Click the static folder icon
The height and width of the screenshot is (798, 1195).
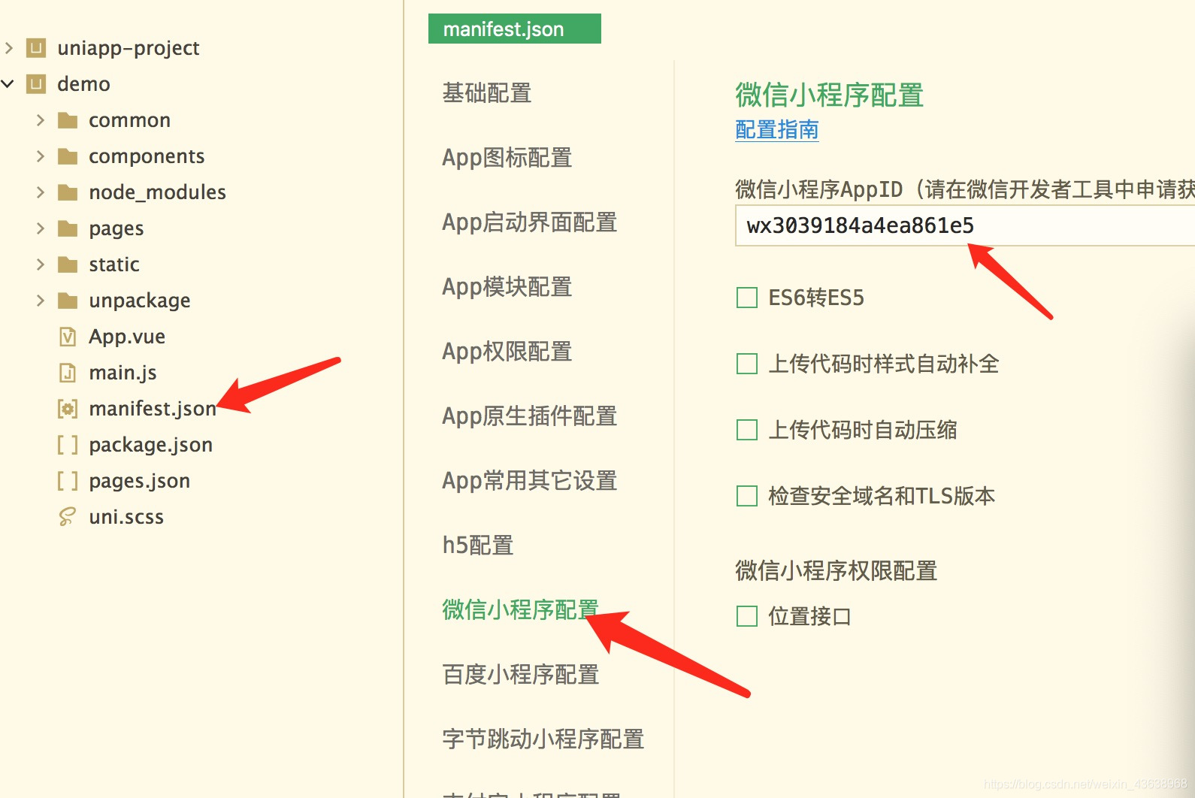point(68,264)
